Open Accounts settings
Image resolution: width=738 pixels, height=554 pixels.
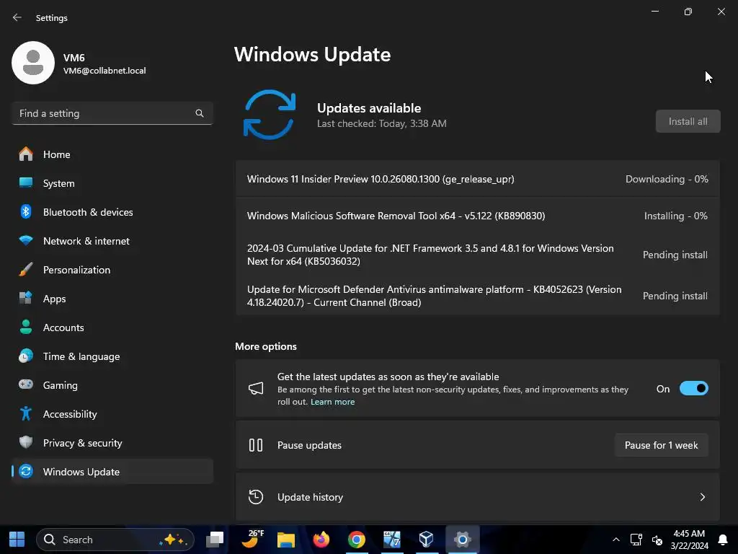(112, 327)
